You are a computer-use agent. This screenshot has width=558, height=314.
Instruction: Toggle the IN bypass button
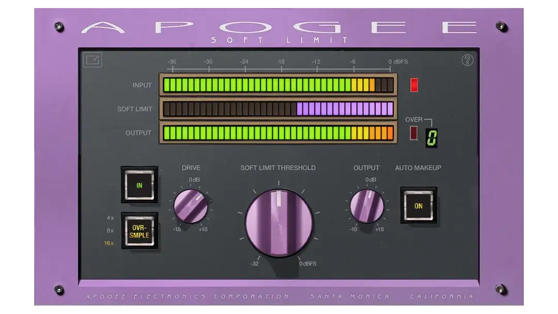(139, 185)
